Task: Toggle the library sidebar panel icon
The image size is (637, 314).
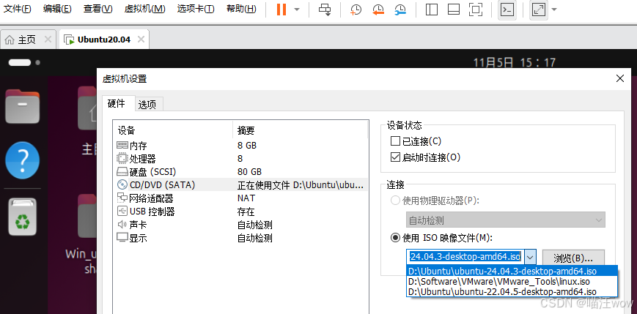Action: point(432,10)
